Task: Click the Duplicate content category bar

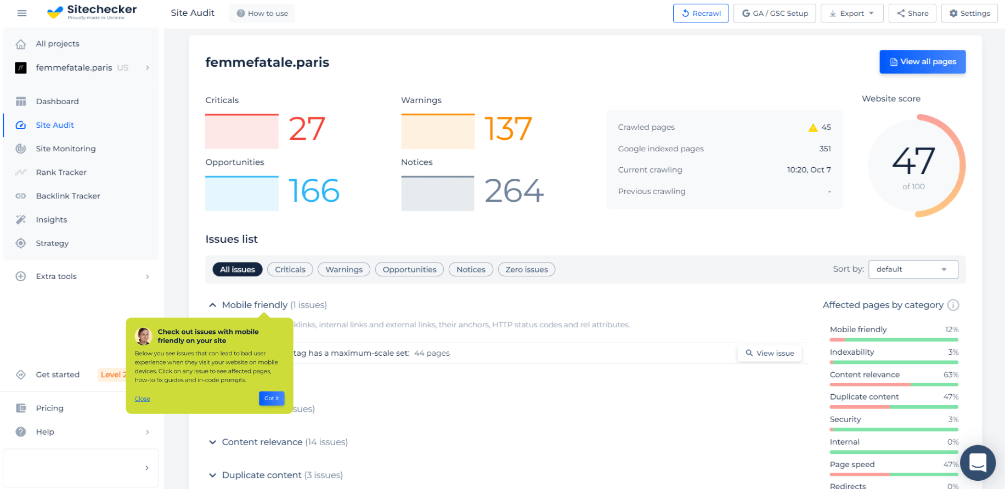Action: coord(894,407)
